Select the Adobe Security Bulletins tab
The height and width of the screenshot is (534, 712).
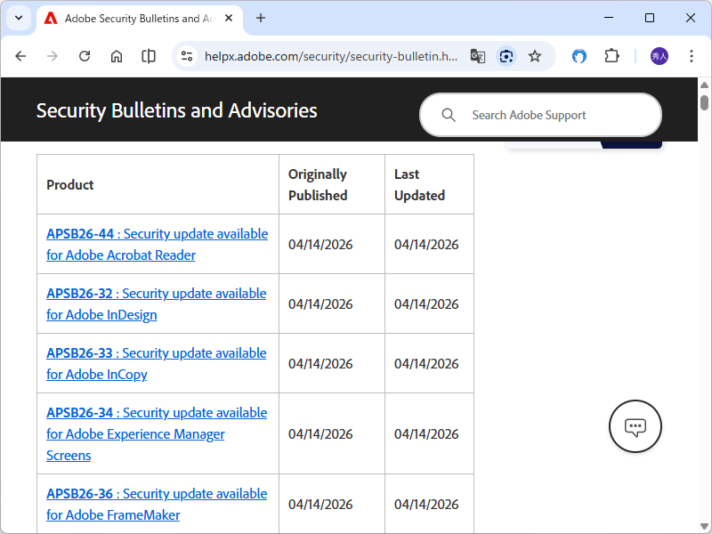coord(133,18)
